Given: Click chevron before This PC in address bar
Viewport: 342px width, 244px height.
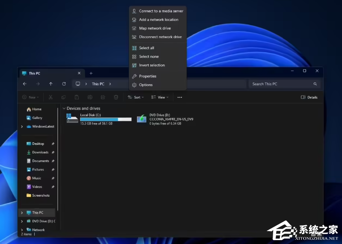Looking at the screenshot, I should coord(86,84).
